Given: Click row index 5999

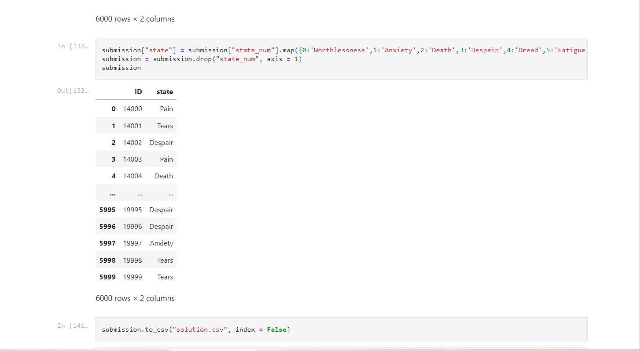Looking at the screenshot, I should tap(107, 277).
